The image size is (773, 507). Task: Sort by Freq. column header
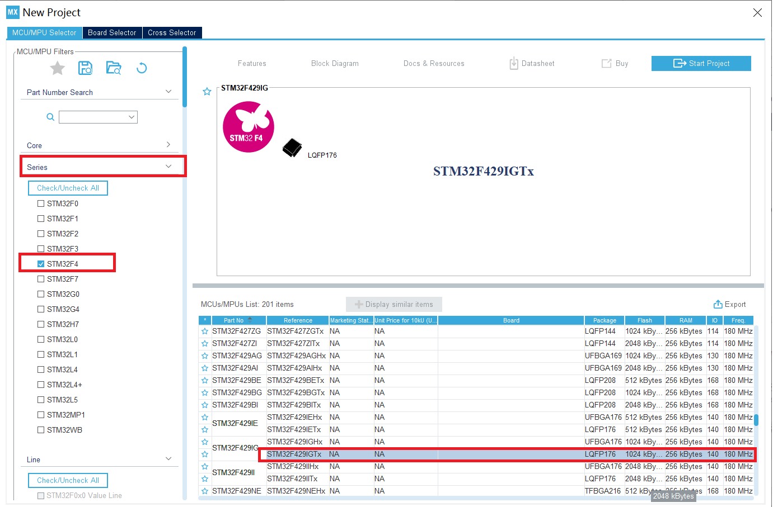click(x=738, y=320)
